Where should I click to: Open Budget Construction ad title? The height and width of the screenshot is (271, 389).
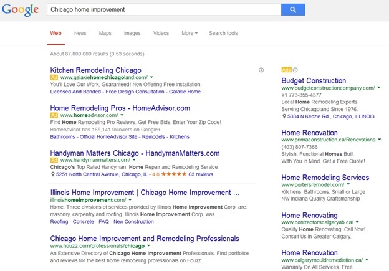click(x=314, y=81)
